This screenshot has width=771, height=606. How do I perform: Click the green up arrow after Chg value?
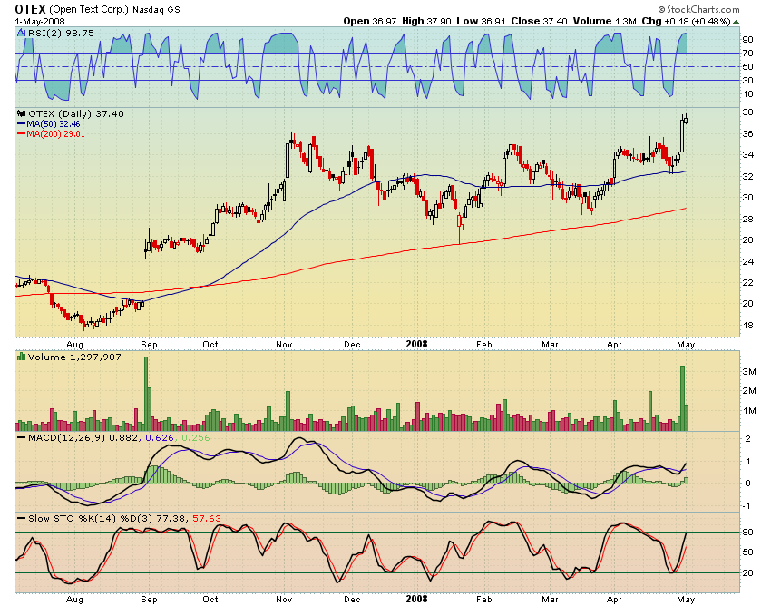point(737,22)
